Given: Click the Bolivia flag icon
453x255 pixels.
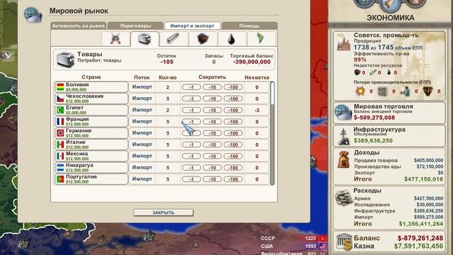Looking at the screenshot, I should click(60, 87).
